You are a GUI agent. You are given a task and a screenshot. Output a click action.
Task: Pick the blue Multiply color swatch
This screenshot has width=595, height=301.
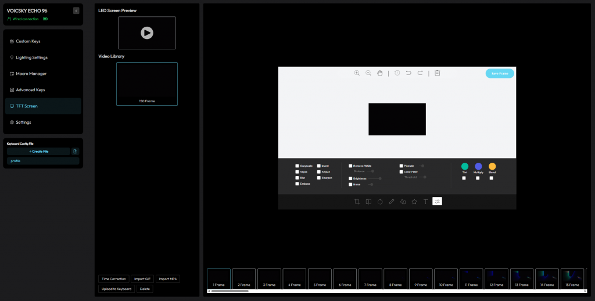point(478,166)
